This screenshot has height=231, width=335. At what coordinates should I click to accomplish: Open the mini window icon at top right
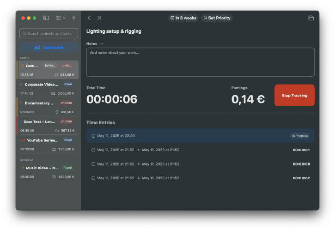pyautogui.click(x=311, y=18)
